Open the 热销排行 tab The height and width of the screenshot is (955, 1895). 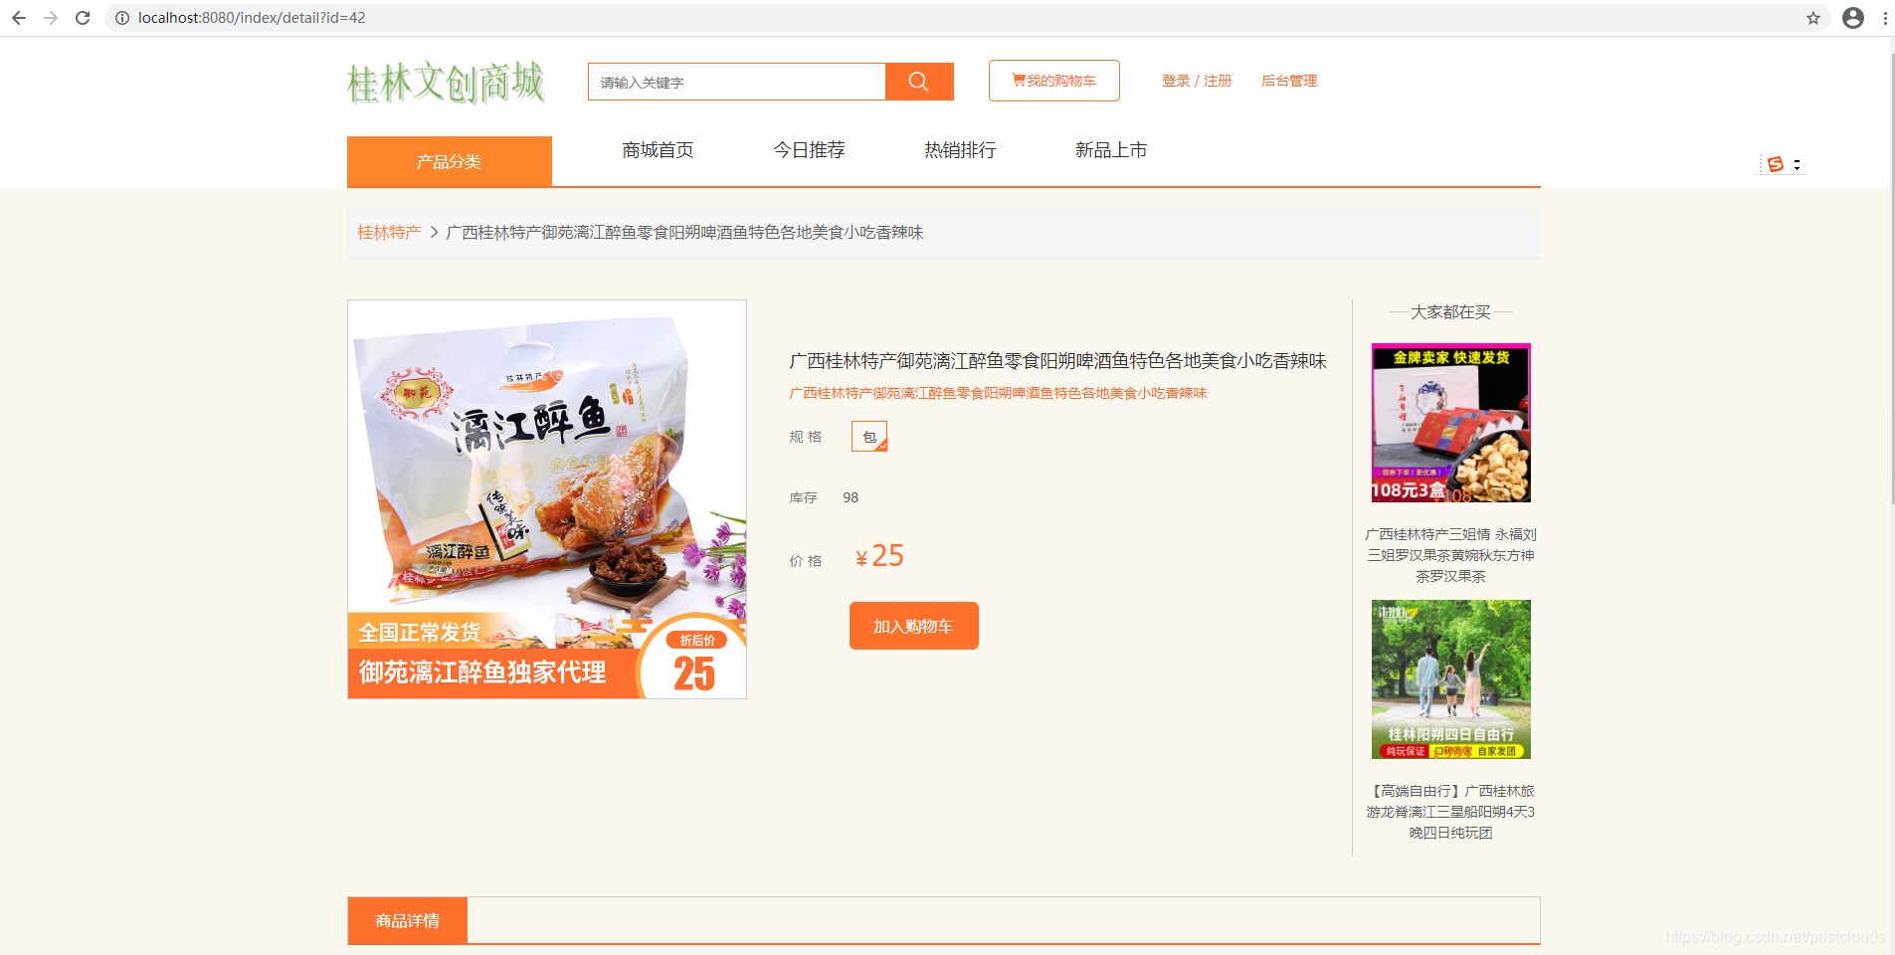click(x=959, y=149)
